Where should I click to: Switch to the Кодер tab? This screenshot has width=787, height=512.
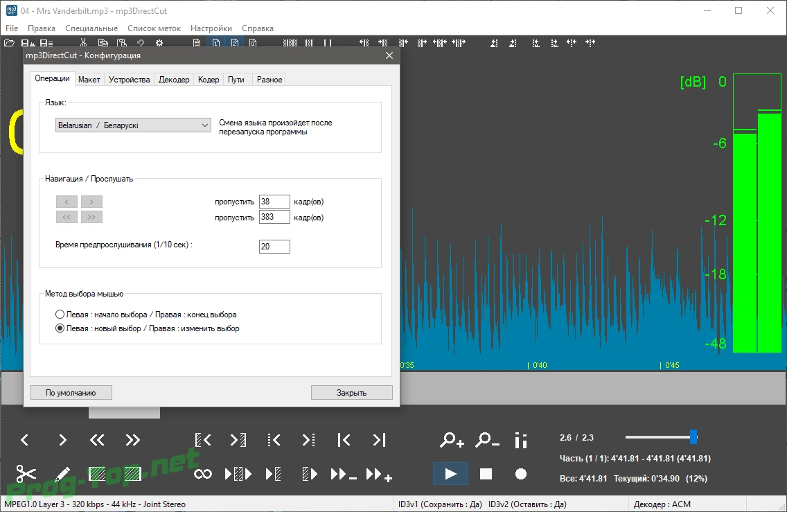coord(209,79)
